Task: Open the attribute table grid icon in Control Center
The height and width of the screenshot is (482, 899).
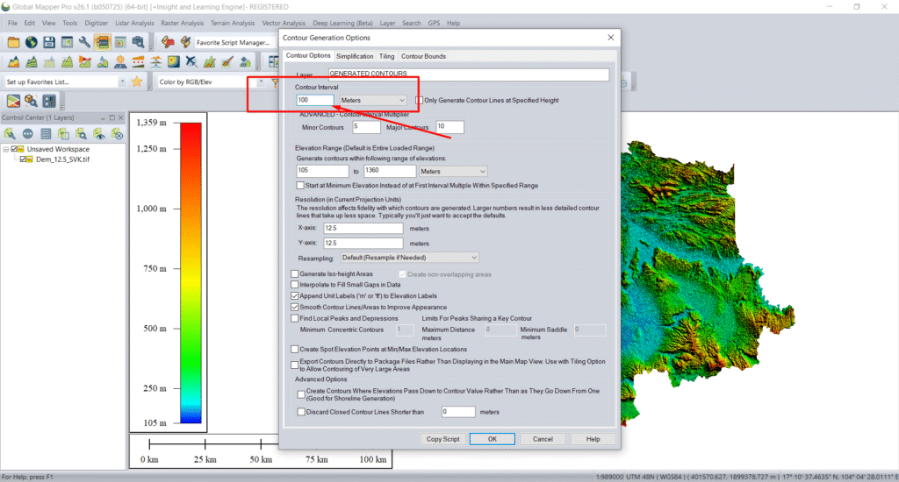Action: coord(46,133)
